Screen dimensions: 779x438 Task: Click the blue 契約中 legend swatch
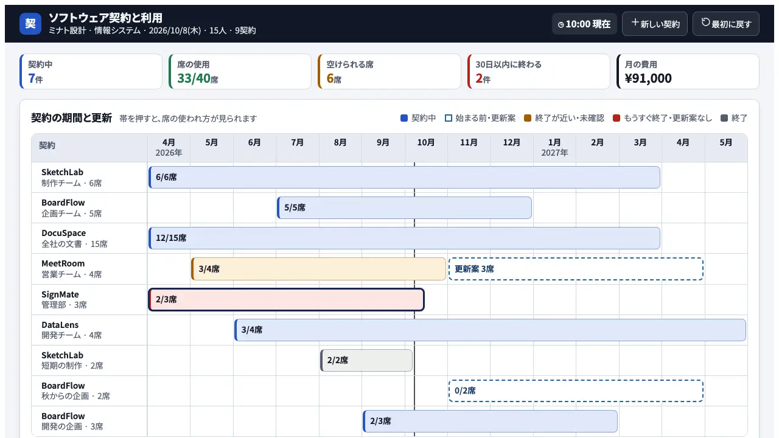[x=404, y=118]
